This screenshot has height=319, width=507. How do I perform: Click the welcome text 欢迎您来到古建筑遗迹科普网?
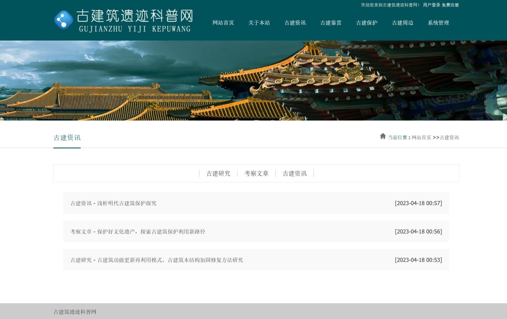(x=391, y=5)
